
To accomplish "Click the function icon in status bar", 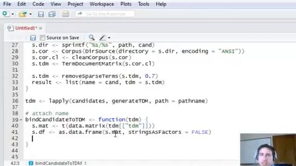I will [x=31, y=163].
